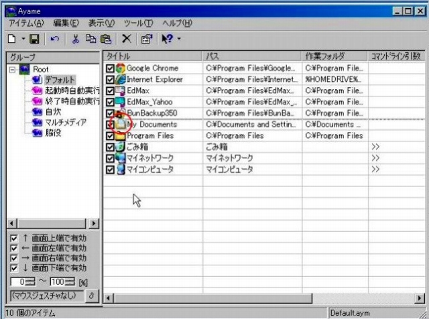Select the 自炊 group

pyautogui.click(x=54, y=112)
